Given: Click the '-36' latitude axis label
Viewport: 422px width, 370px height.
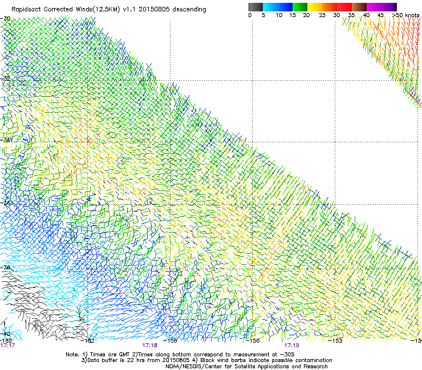Looking at the screenshot, I should pos(5,203).
